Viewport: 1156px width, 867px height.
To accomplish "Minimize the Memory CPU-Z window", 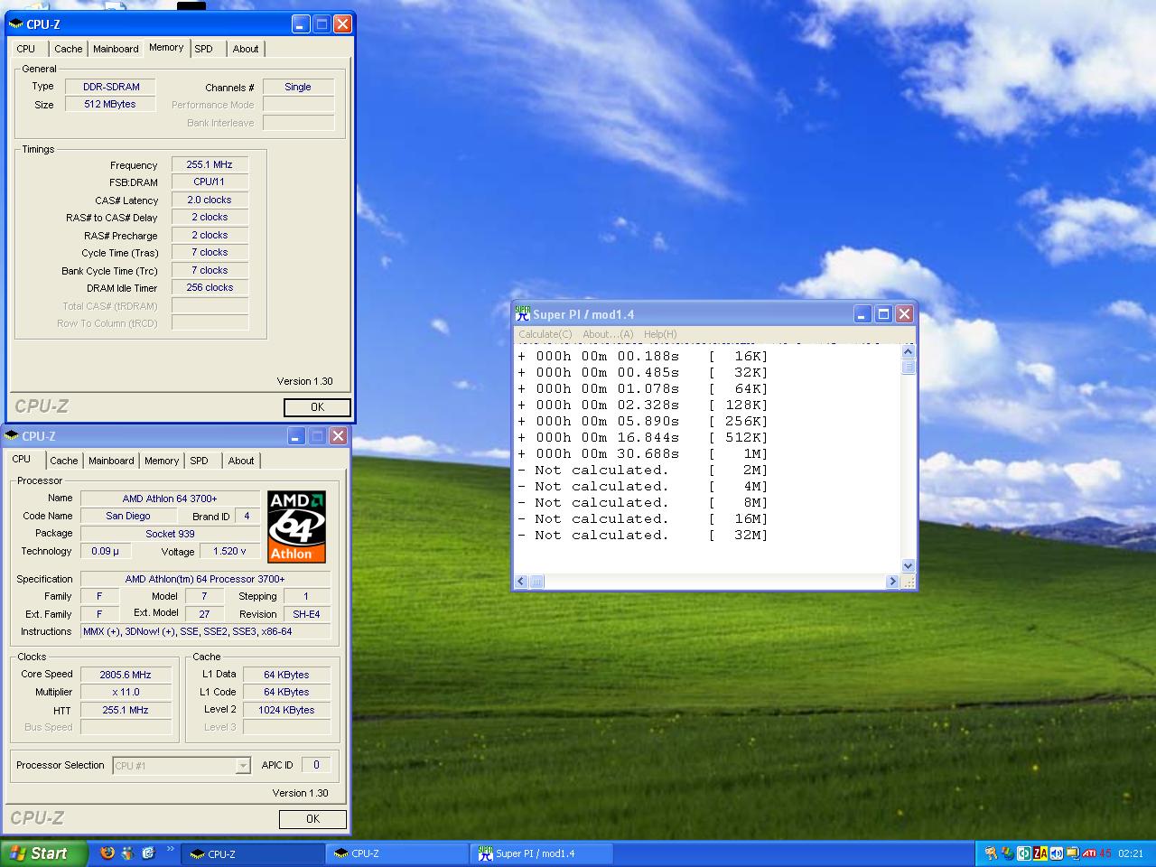I will click(x=301, y=24).
